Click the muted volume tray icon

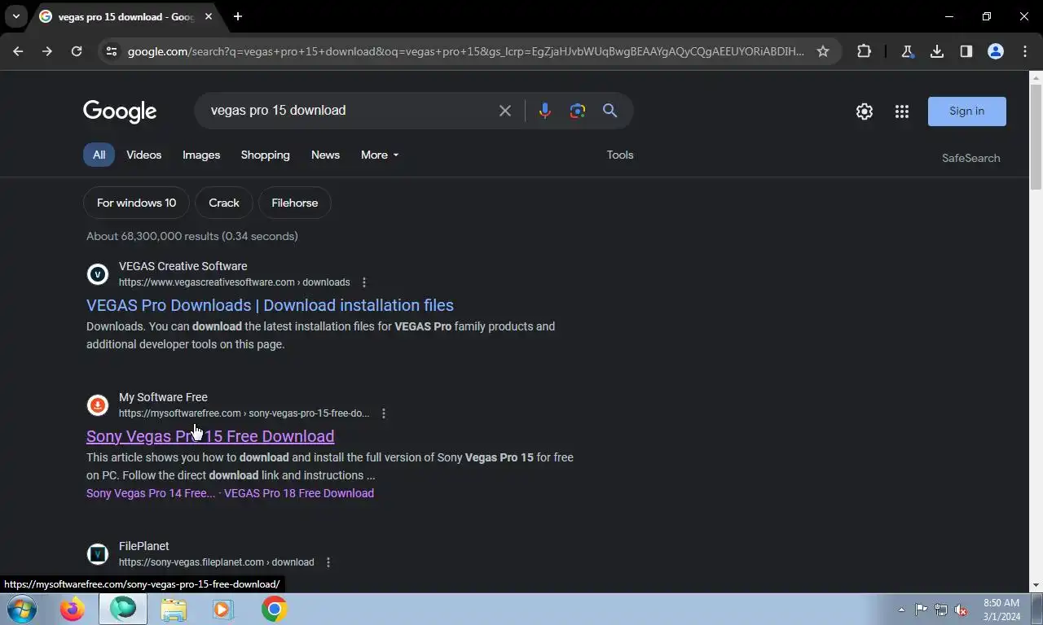961,610
